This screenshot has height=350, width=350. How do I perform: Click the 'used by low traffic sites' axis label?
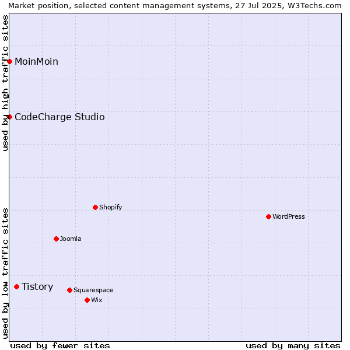(5, 274)
